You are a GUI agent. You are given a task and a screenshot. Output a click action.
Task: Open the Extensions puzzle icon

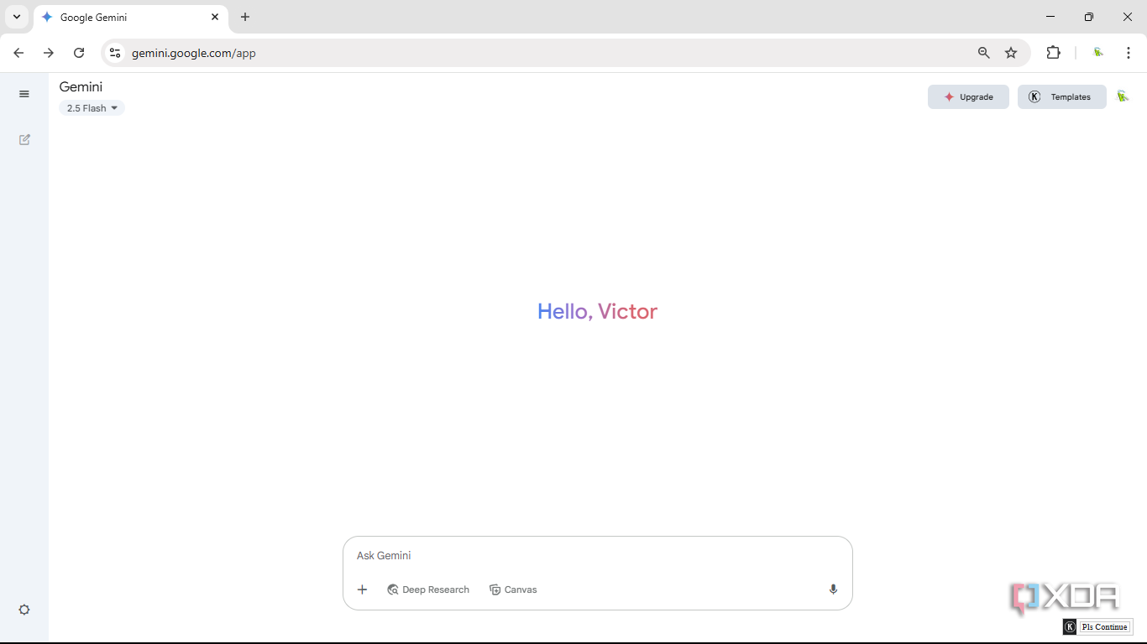point(1053,53)
